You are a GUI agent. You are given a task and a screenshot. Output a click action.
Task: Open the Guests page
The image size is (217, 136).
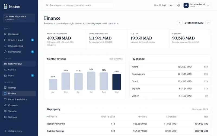point(19,70)
